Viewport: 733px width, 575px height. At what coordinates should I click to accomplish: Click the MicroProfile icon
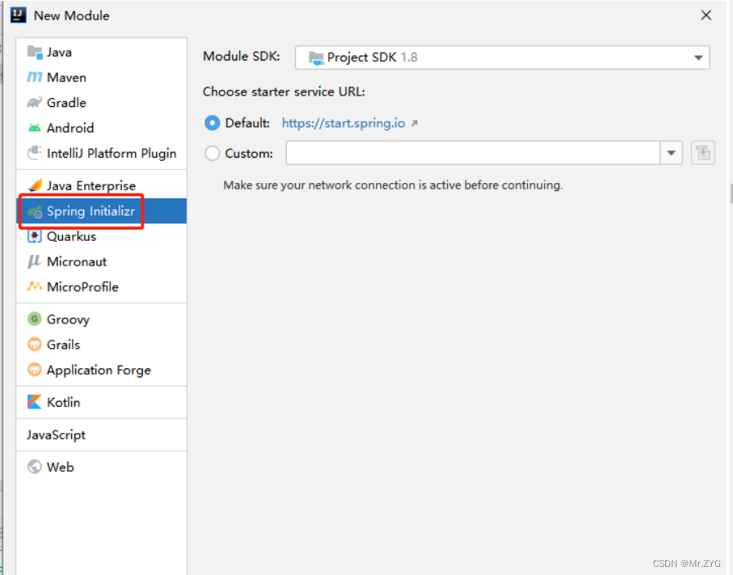34,287
